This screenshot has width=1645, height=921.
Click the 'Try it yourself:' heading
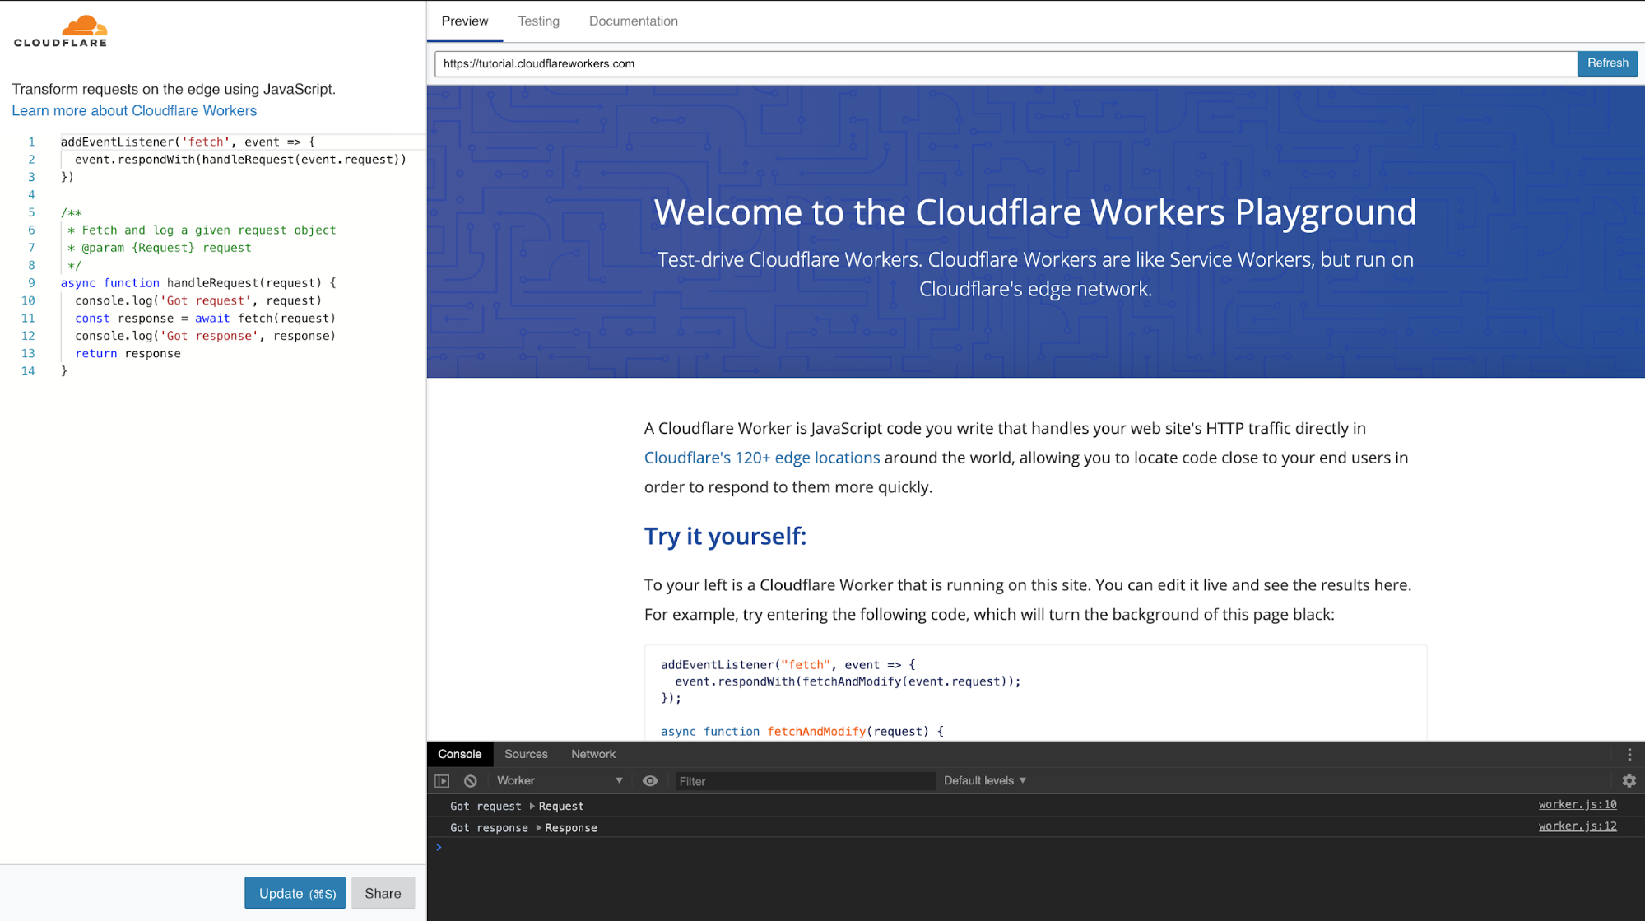click(725, 537)
